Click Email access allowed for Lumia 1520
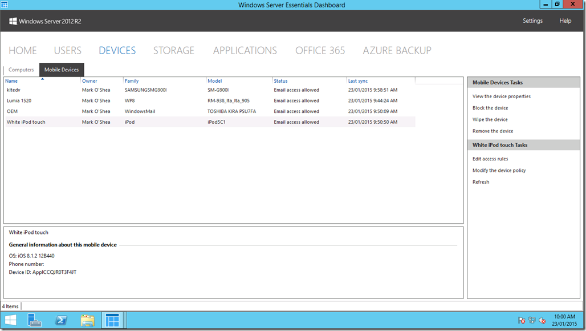The width and height of the screenshot is (586, 331). pos(296,101)
